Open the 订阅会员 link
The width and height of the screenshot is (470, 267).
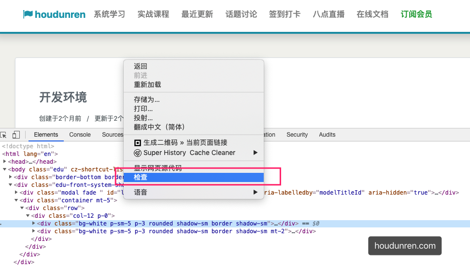[x=416, y=14]
